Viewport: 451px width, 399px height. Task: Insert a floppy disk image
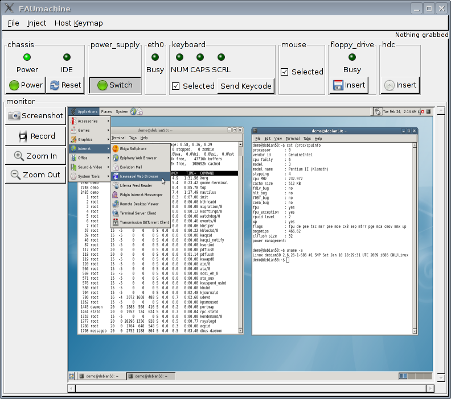[x=348, y=85]
